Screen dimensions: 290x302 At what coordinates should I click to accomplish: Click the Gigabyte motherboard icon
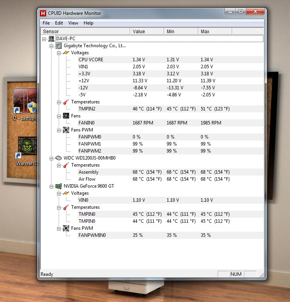[59, 46]
